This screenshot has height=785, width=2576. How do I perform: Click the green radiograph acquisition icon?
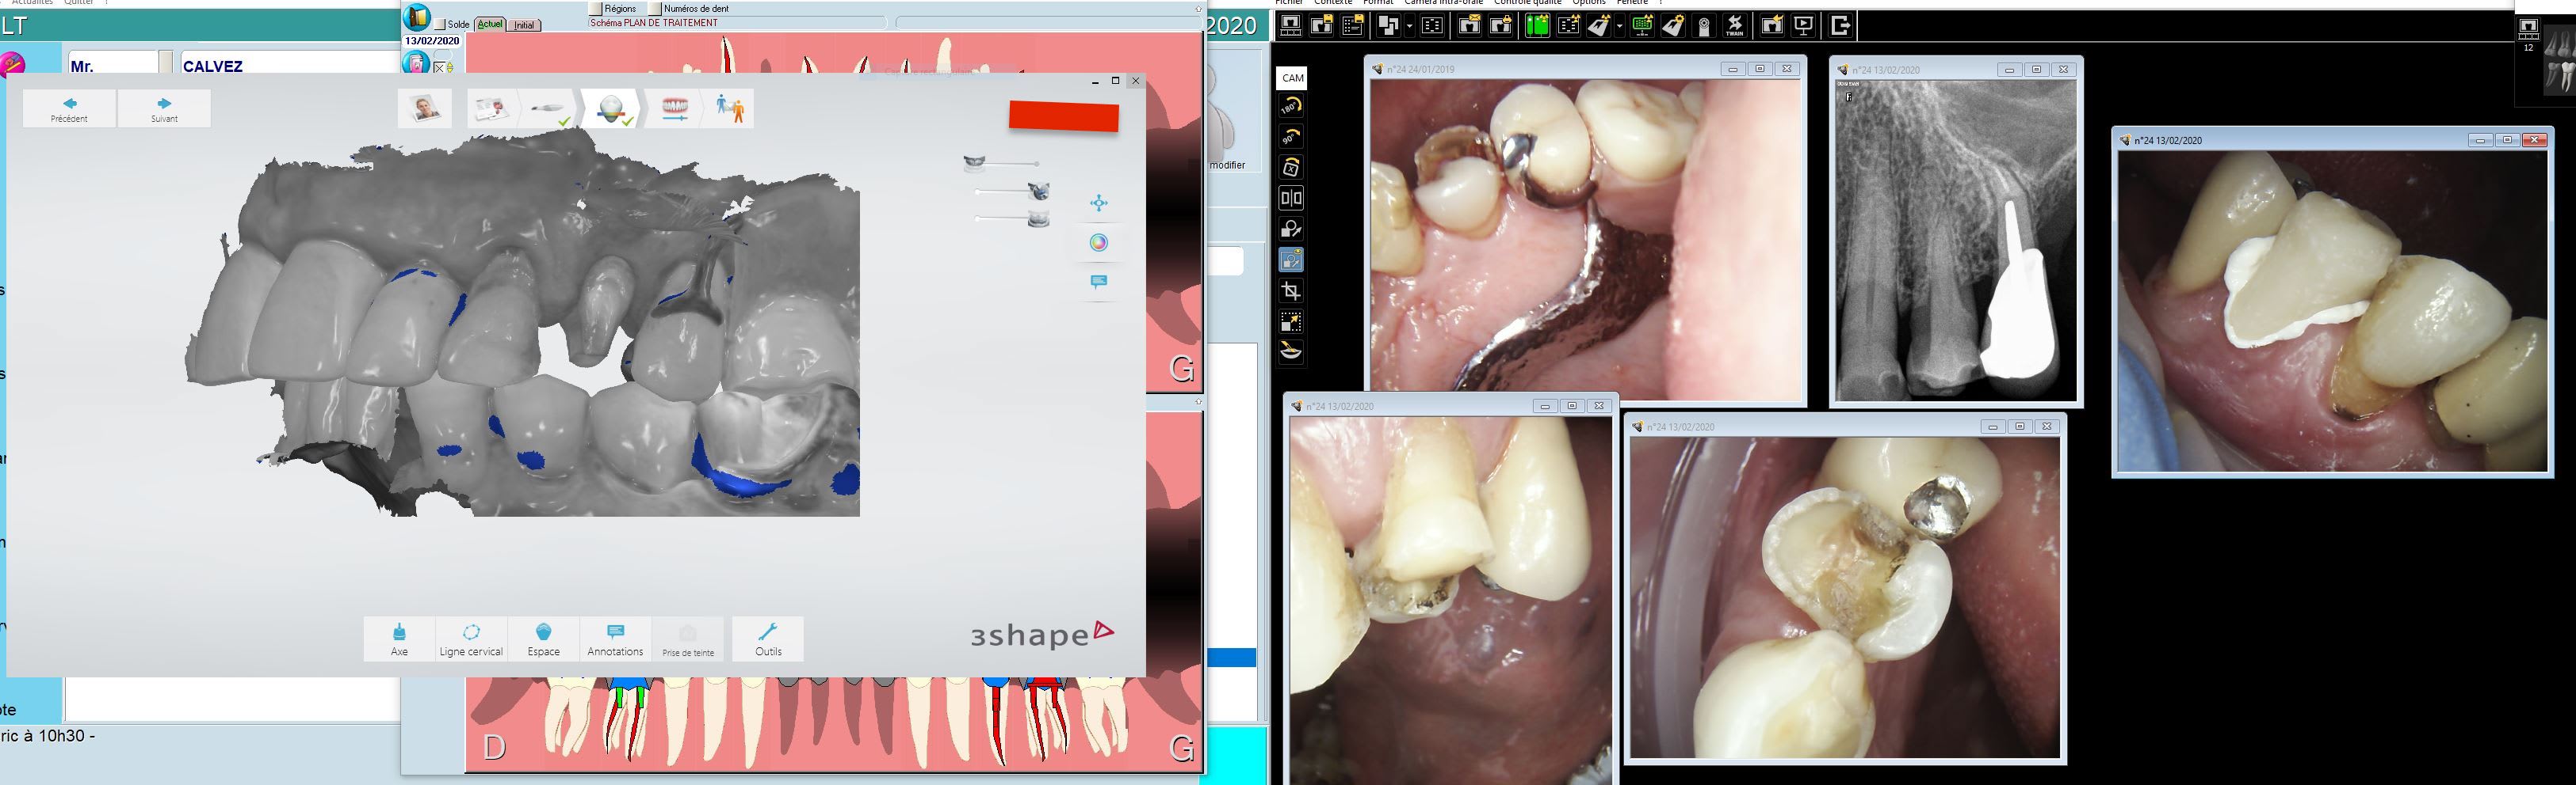[x=1537, y=26]
